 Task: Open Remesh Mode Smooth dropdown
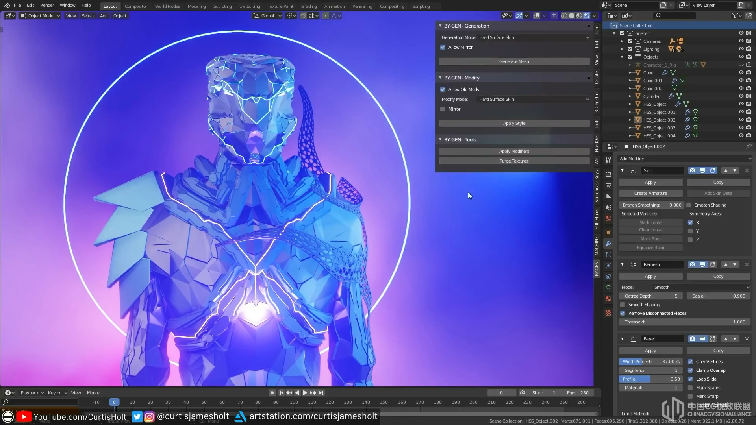click(701, 287)
